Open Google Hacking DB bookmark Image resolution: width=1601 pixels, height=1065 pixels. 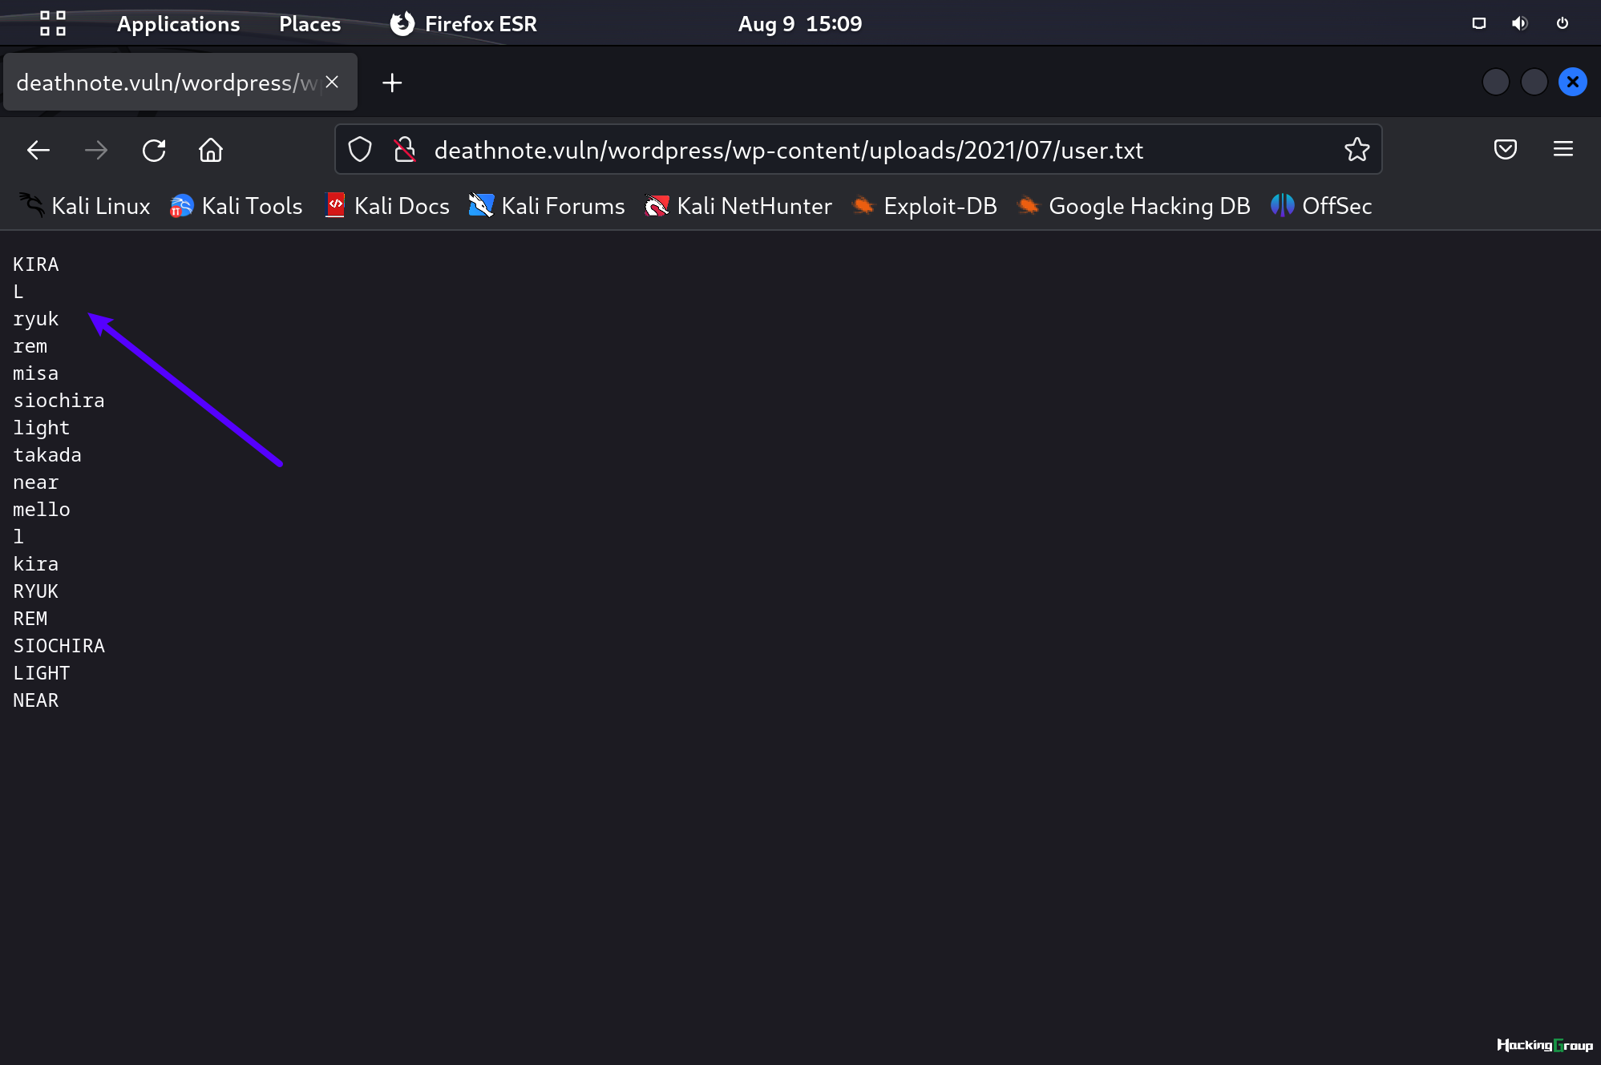[1134, 206]
